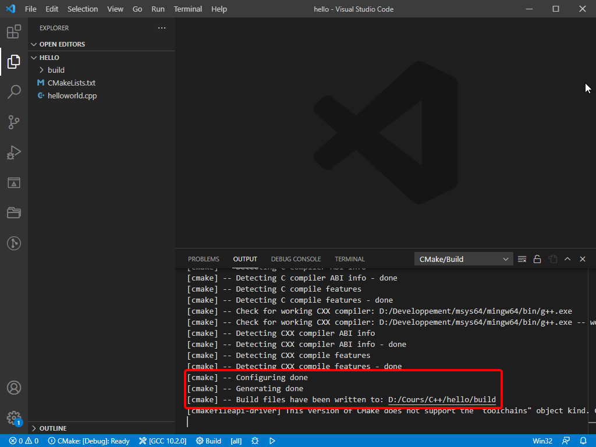Maximize the panel with the up chevron

[567, 259]
